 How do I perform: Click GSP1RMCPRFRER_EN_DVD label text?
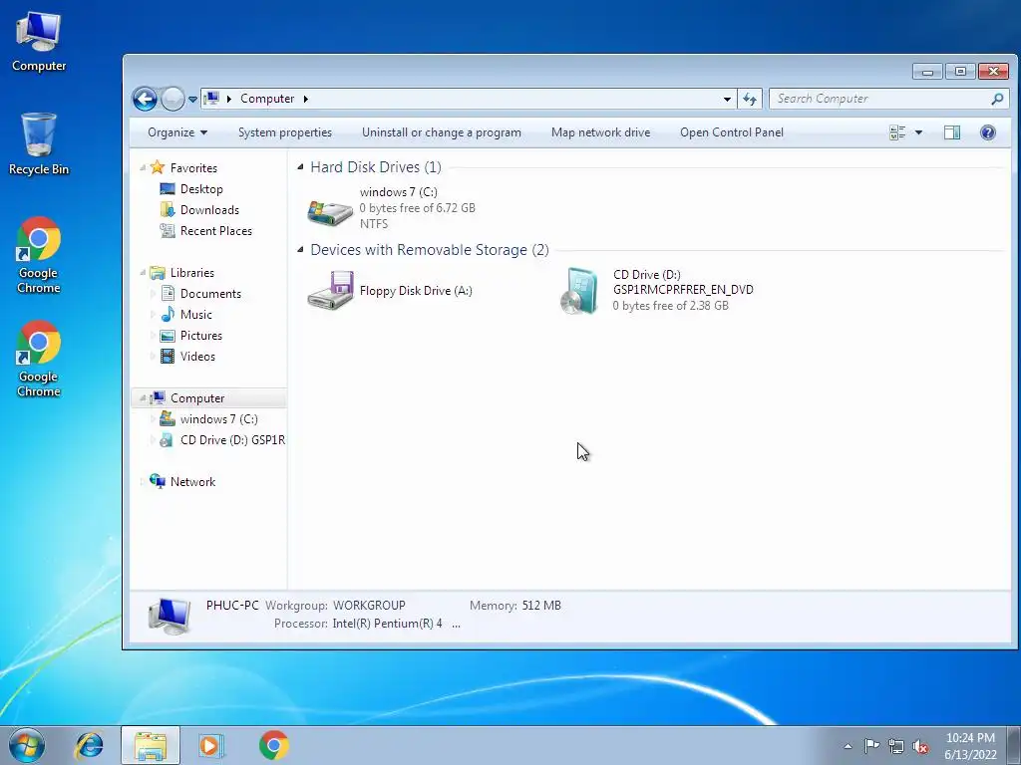[683, 290]
